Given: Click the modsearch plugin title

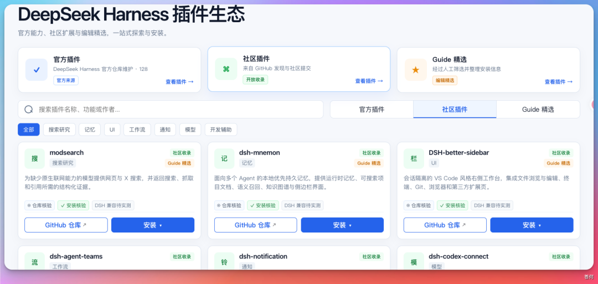Looking at the screenshot, I should tap(67, 153).
